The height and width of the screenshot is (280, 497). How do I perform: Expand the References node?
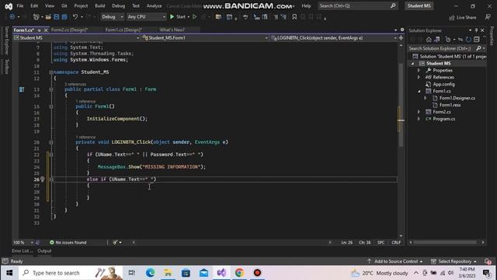pos(419,78)
